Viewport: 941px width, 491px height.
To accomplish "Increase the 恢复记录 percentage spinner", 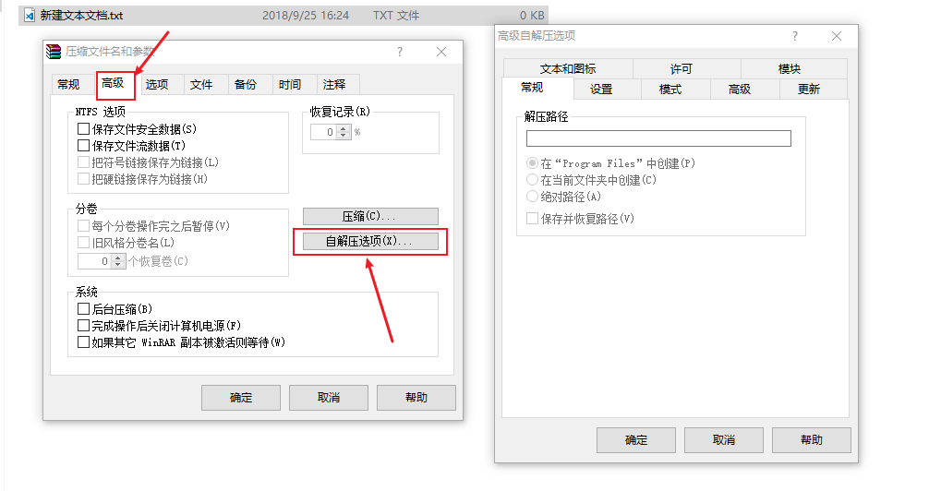I will [344, 128].
